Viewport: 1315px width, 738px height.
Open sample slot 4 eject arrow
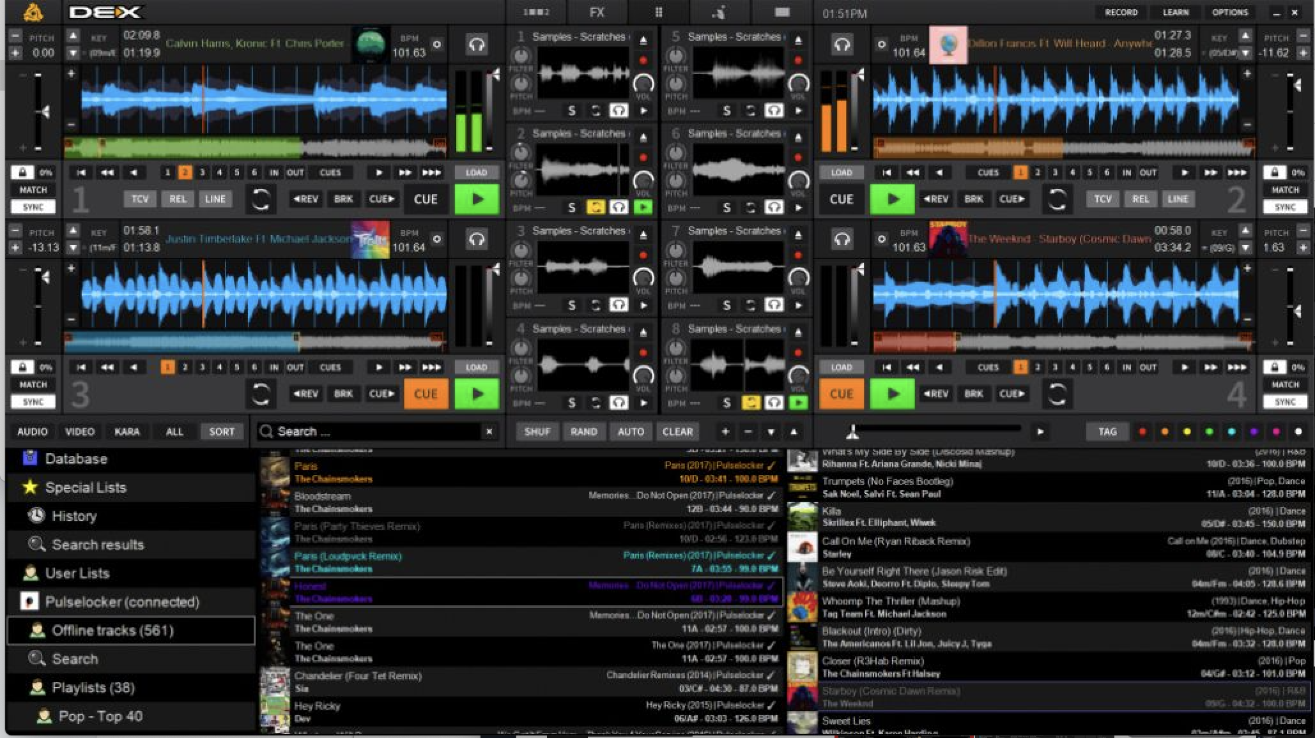point(643,333)
